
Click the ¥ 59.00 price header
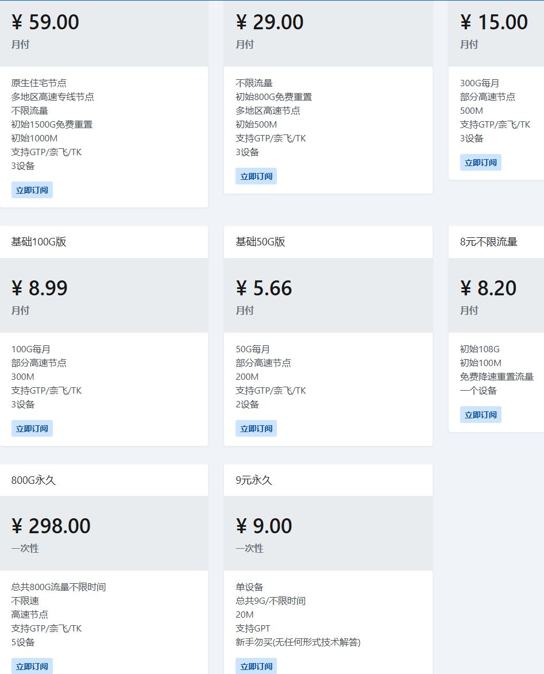(x=45, y=22)
